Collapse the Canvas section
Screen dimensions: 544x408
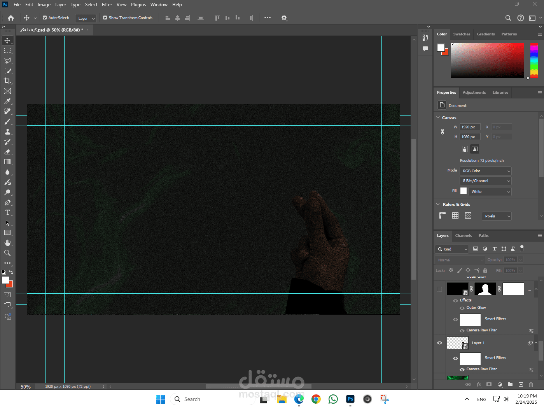coord(438,117)
